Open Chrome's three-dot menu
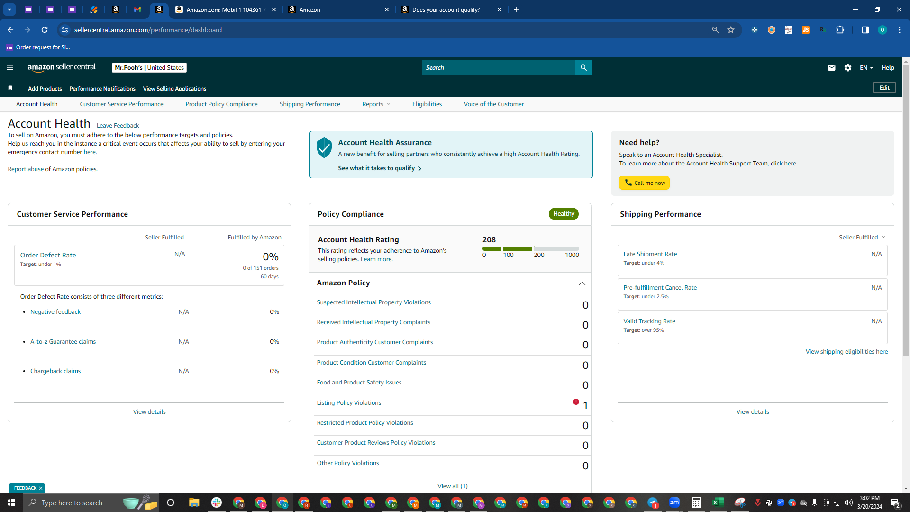910x512 pixels. [899, 30]
